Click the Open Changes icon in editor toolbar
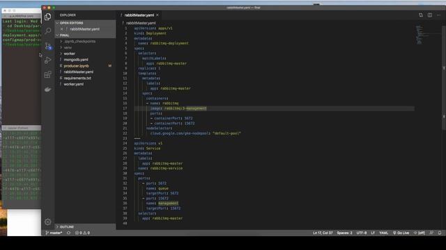 (x=421, y=15)
